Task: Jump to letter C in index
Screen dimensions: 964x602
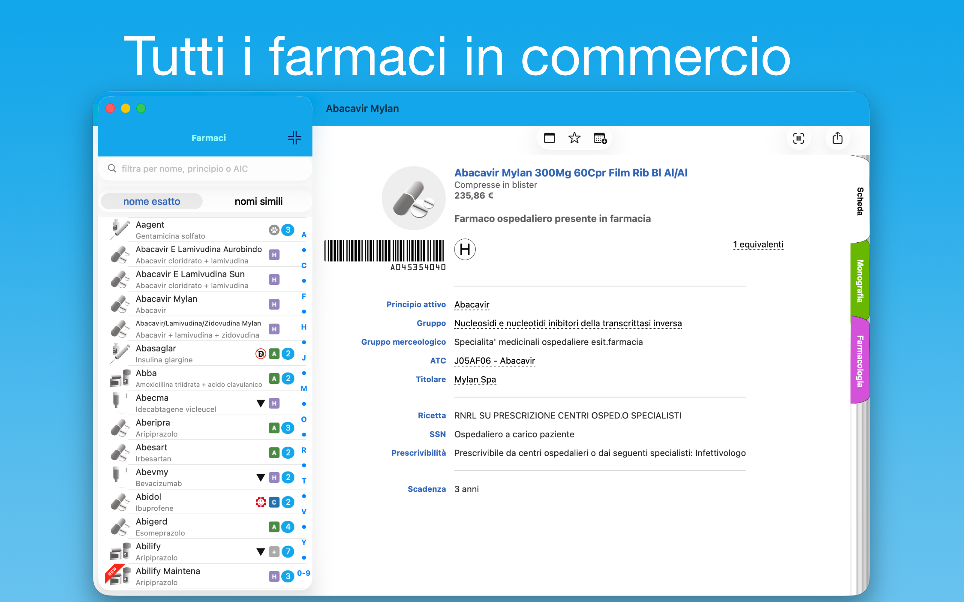Action: [x=304, y=266]
